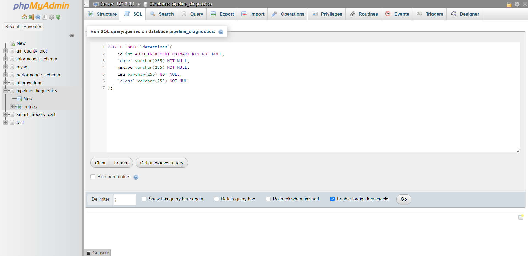Expand the mysql database tree

5,67
